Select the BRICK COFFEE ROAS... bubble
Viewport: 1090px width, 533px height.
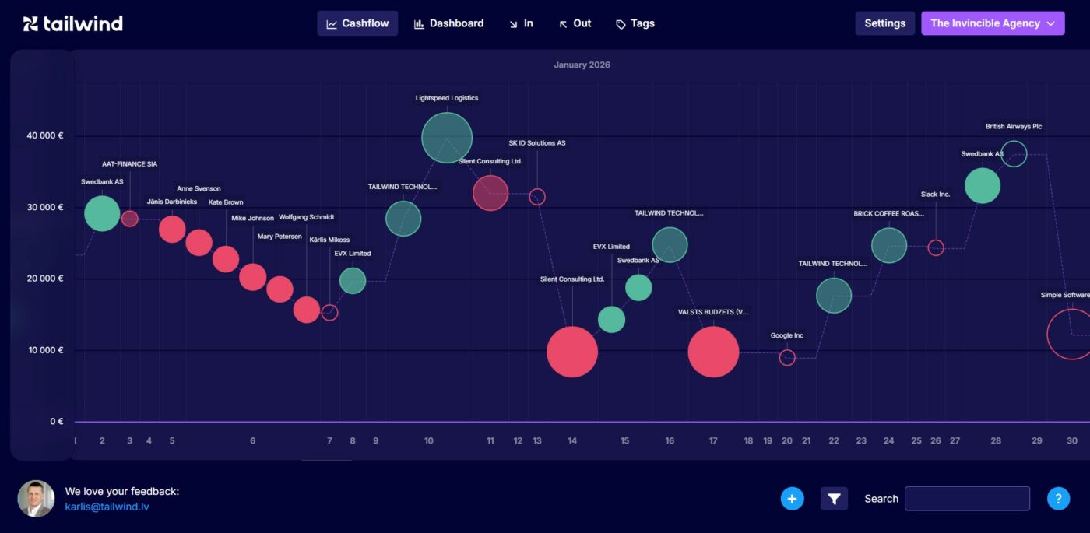coord(889,245)
